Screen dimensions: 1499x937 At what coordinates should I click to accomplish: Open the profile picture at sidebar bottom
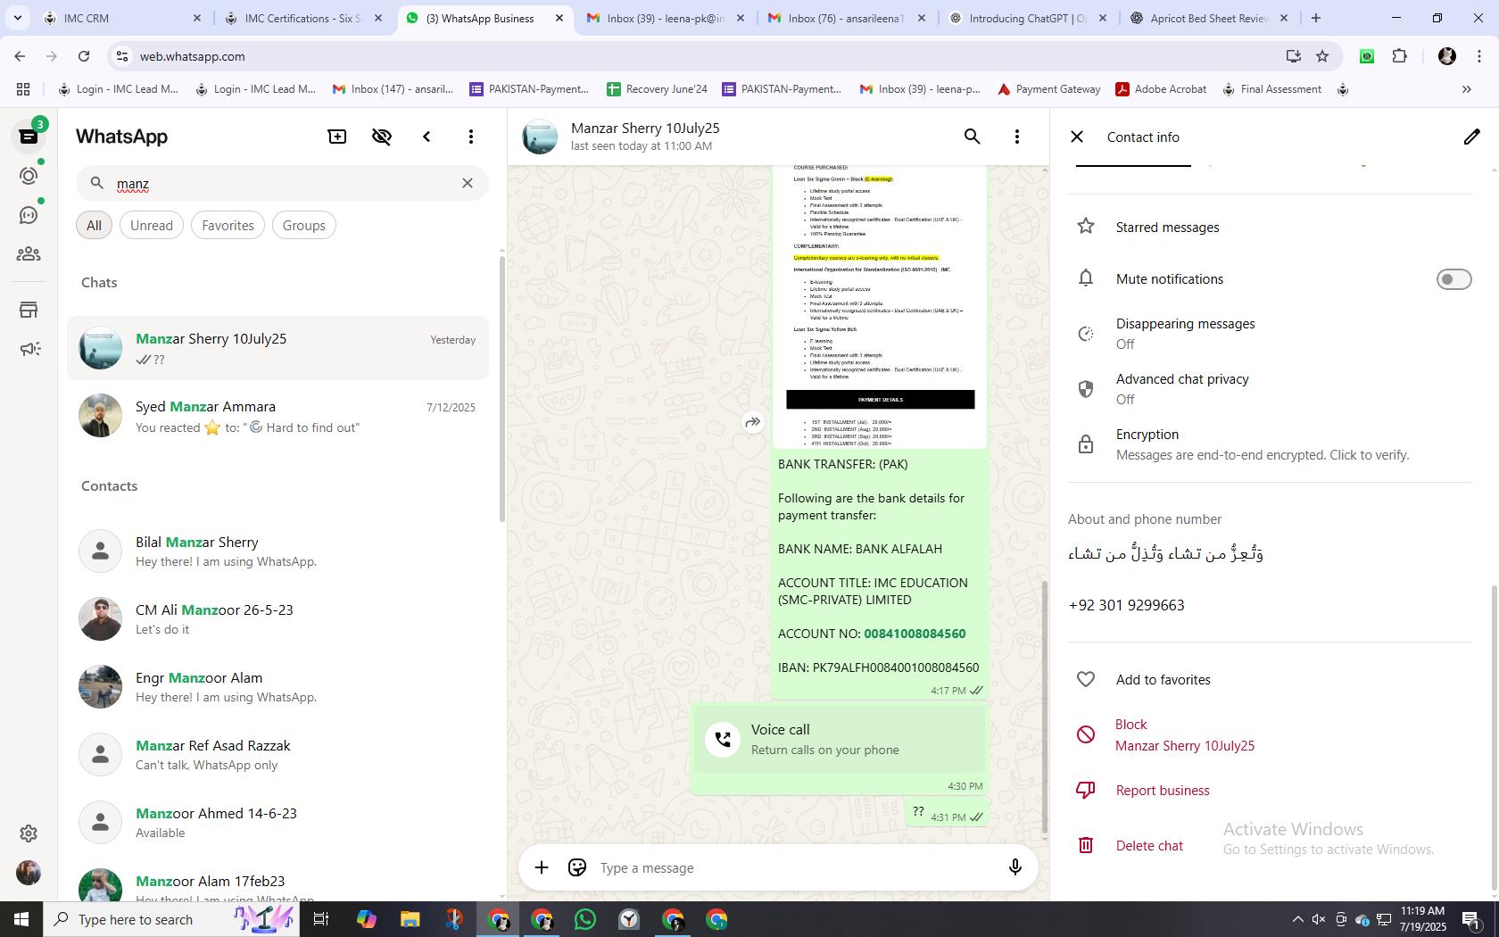tap(29, 873)
